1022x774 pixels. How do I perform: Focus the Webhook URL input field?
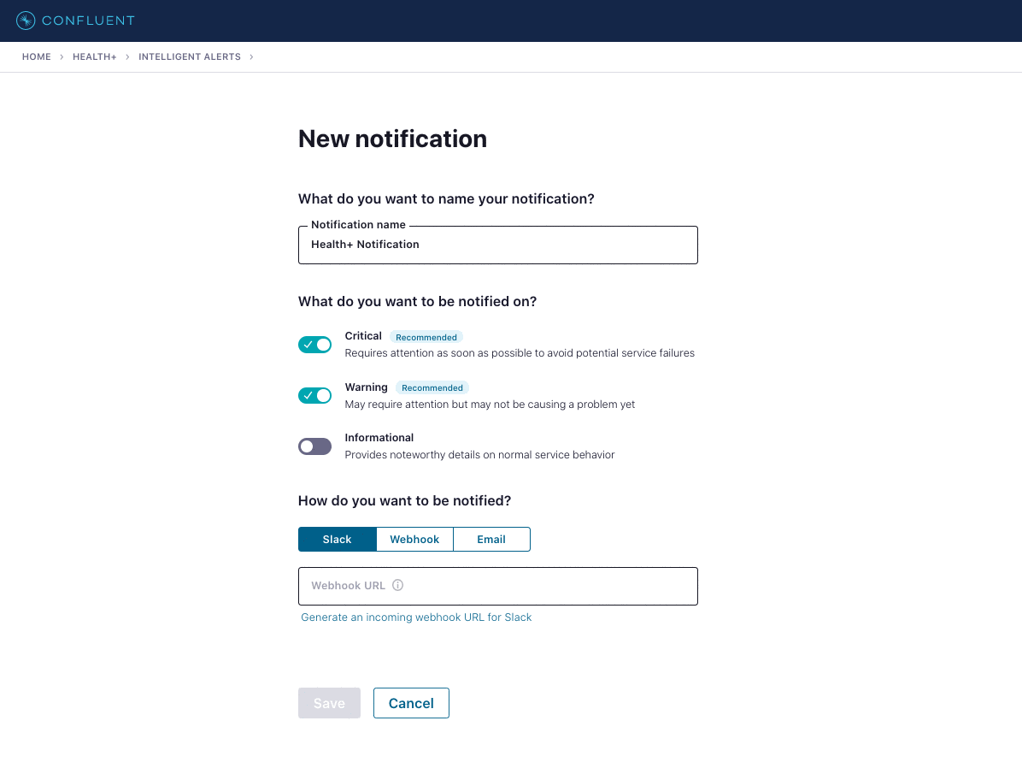[498, 586]
